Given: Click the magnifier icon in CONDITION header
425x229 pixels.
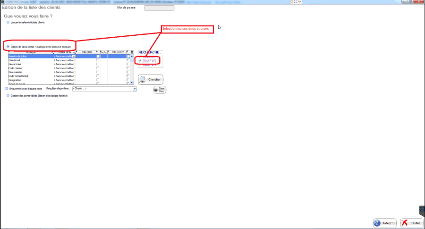Looking at the screenshot, I should pyautogui.click(x=74, y=52).
